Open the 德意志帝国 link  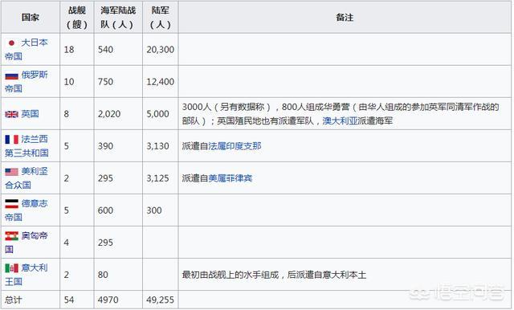point(27,210)
